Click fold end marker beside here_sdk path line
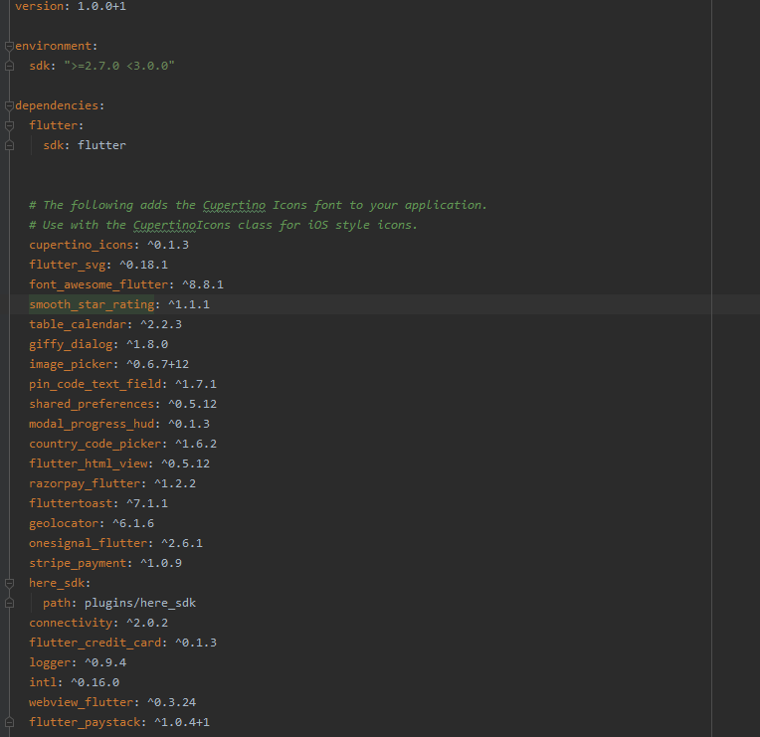This screenshot has height=737, width=760. pos(9,603)
